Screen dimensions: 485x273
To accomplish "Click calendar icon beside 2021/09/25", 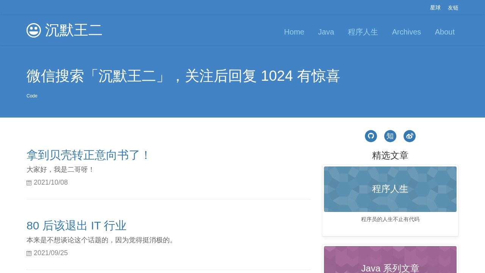I will pos(29,253).
